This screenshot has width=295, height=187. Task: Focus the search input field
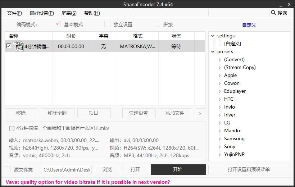(x=239, y=13)
